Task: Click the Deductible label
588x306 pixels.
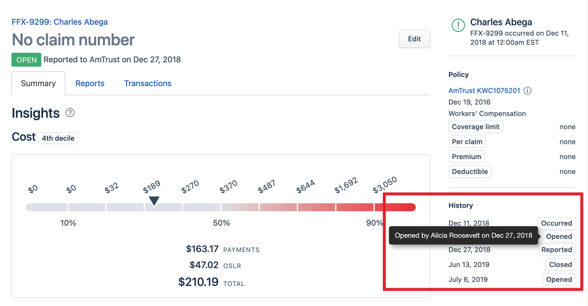Action: 470,172
